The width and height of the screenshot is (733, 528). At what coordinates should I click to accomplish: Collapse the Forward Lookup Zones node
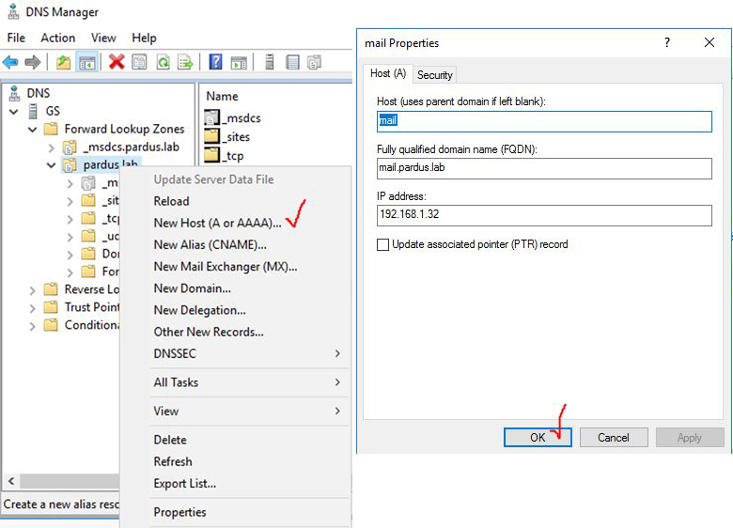pos(32,130)
